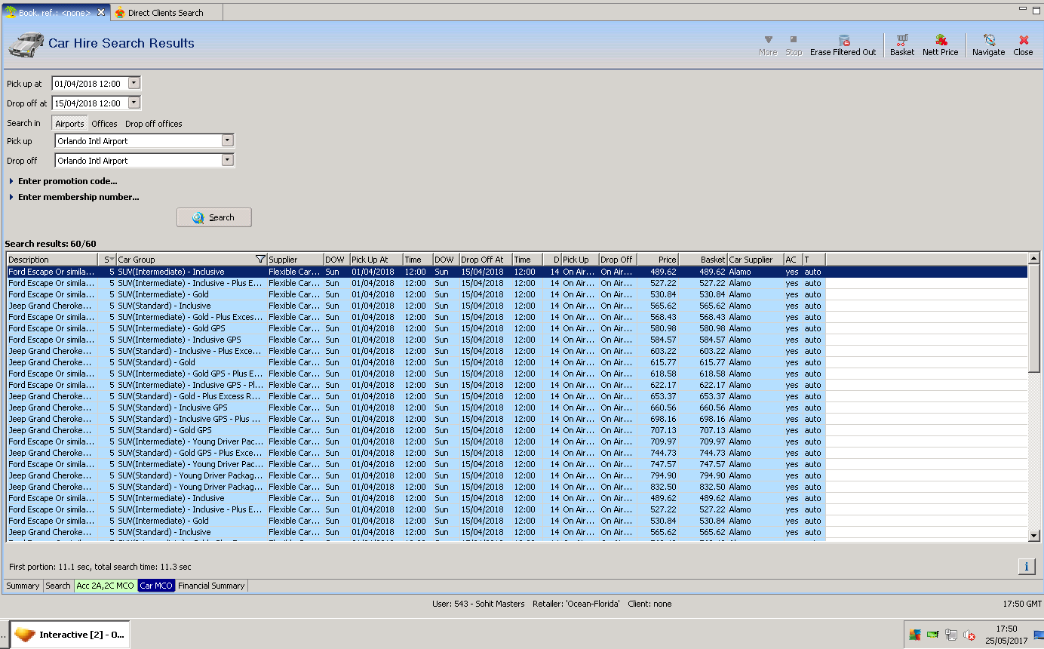The width and height of the screenshot is (1044, 649).
Task: Click the Nett Price toolbar icon
Action: (x=941, y=40)
